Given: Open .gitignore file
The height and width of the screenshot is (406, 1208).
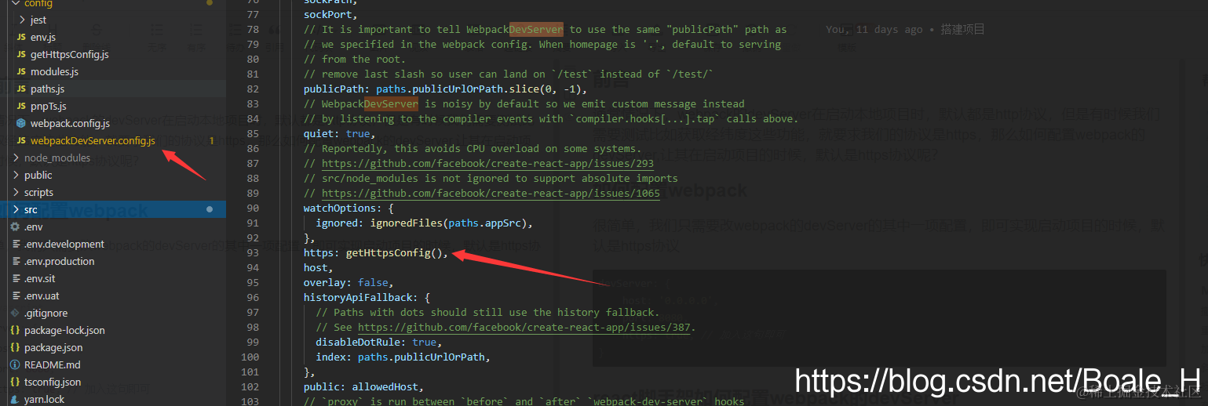Looking at the screenshot, I should pyautogui.click(x=46, y=313).
